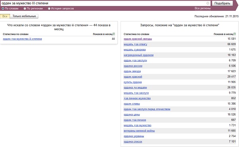Screen dimensions: 239x147
Task: Open link ордена цены
Action: (x=132, y=115)
